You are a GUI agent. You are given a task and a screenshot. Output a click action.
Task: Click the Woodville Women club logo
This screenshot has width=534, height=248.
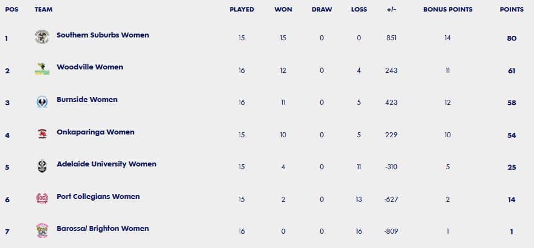tap(42, 69)
